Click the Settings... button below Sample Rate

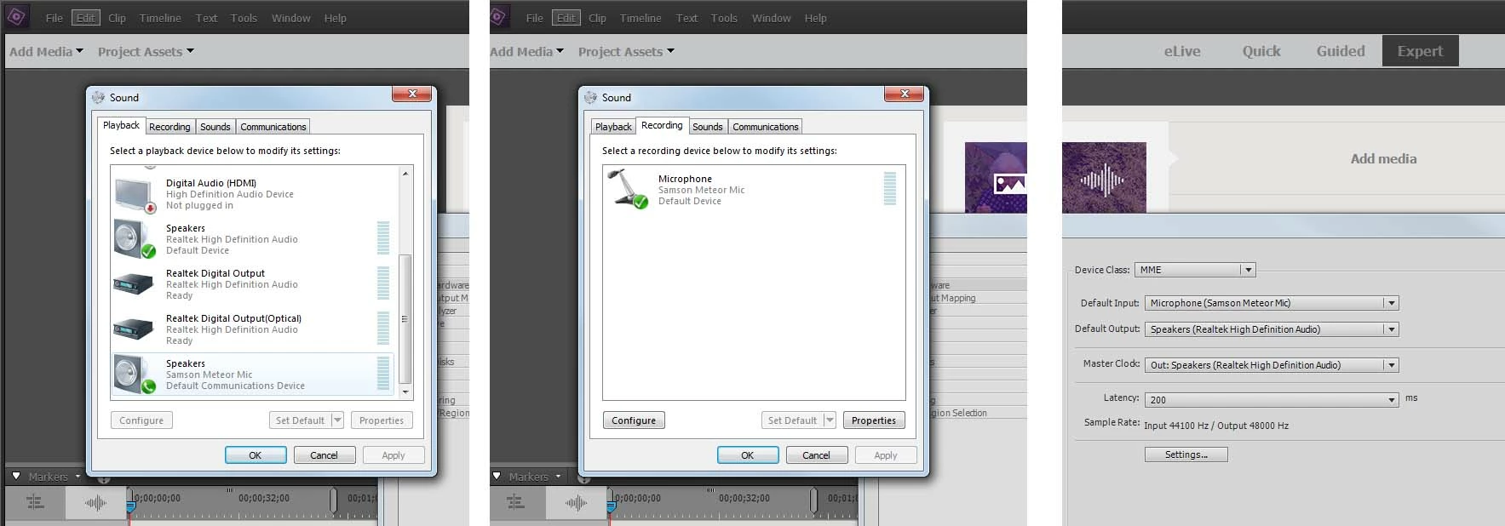pyautogui.click(x=1186, y=455)
